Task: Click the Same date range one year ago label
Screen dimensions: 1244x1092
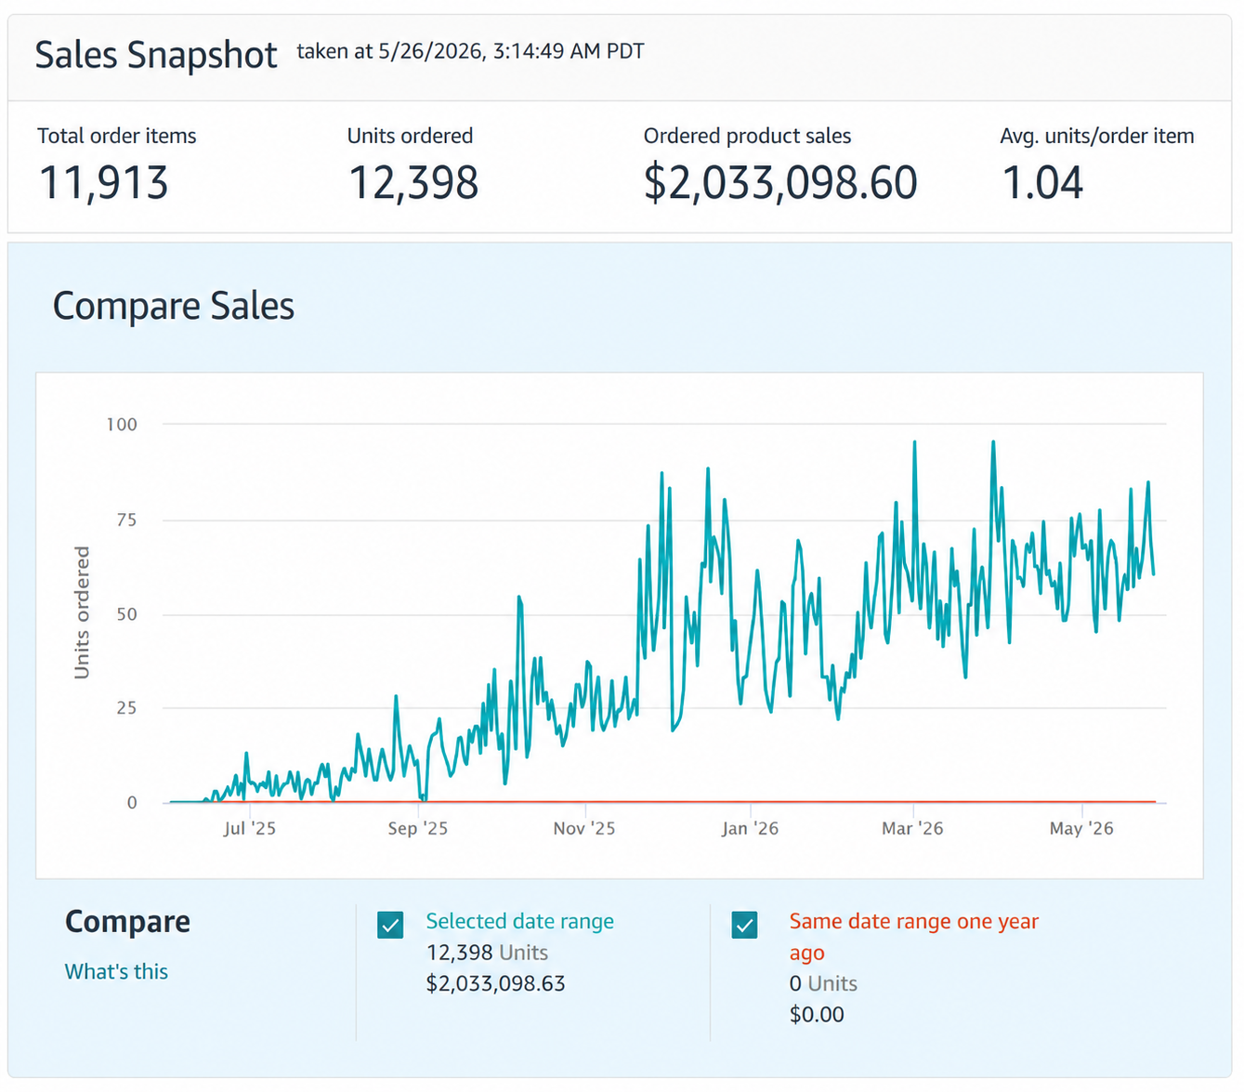Action: 913,937
